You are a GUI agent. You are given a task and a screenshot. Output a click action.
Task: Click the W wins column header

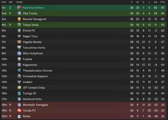tap(137, 2)
